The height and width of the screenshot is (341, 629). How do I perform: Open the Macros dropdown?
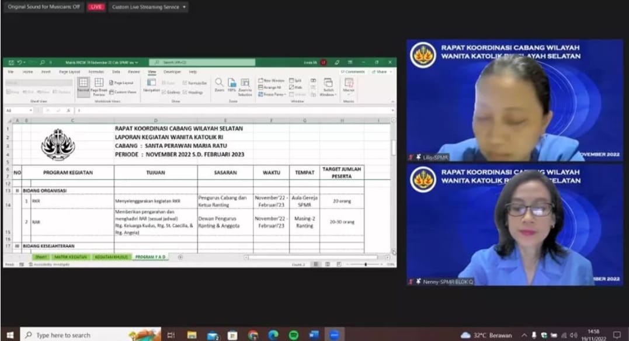point(349,85)
